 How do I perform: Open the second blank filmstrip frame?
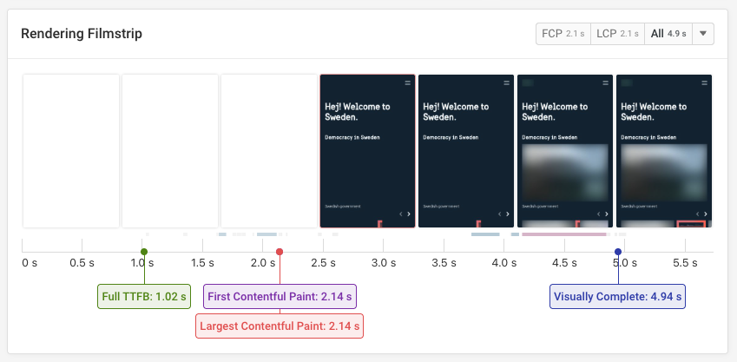coord(169,151)
